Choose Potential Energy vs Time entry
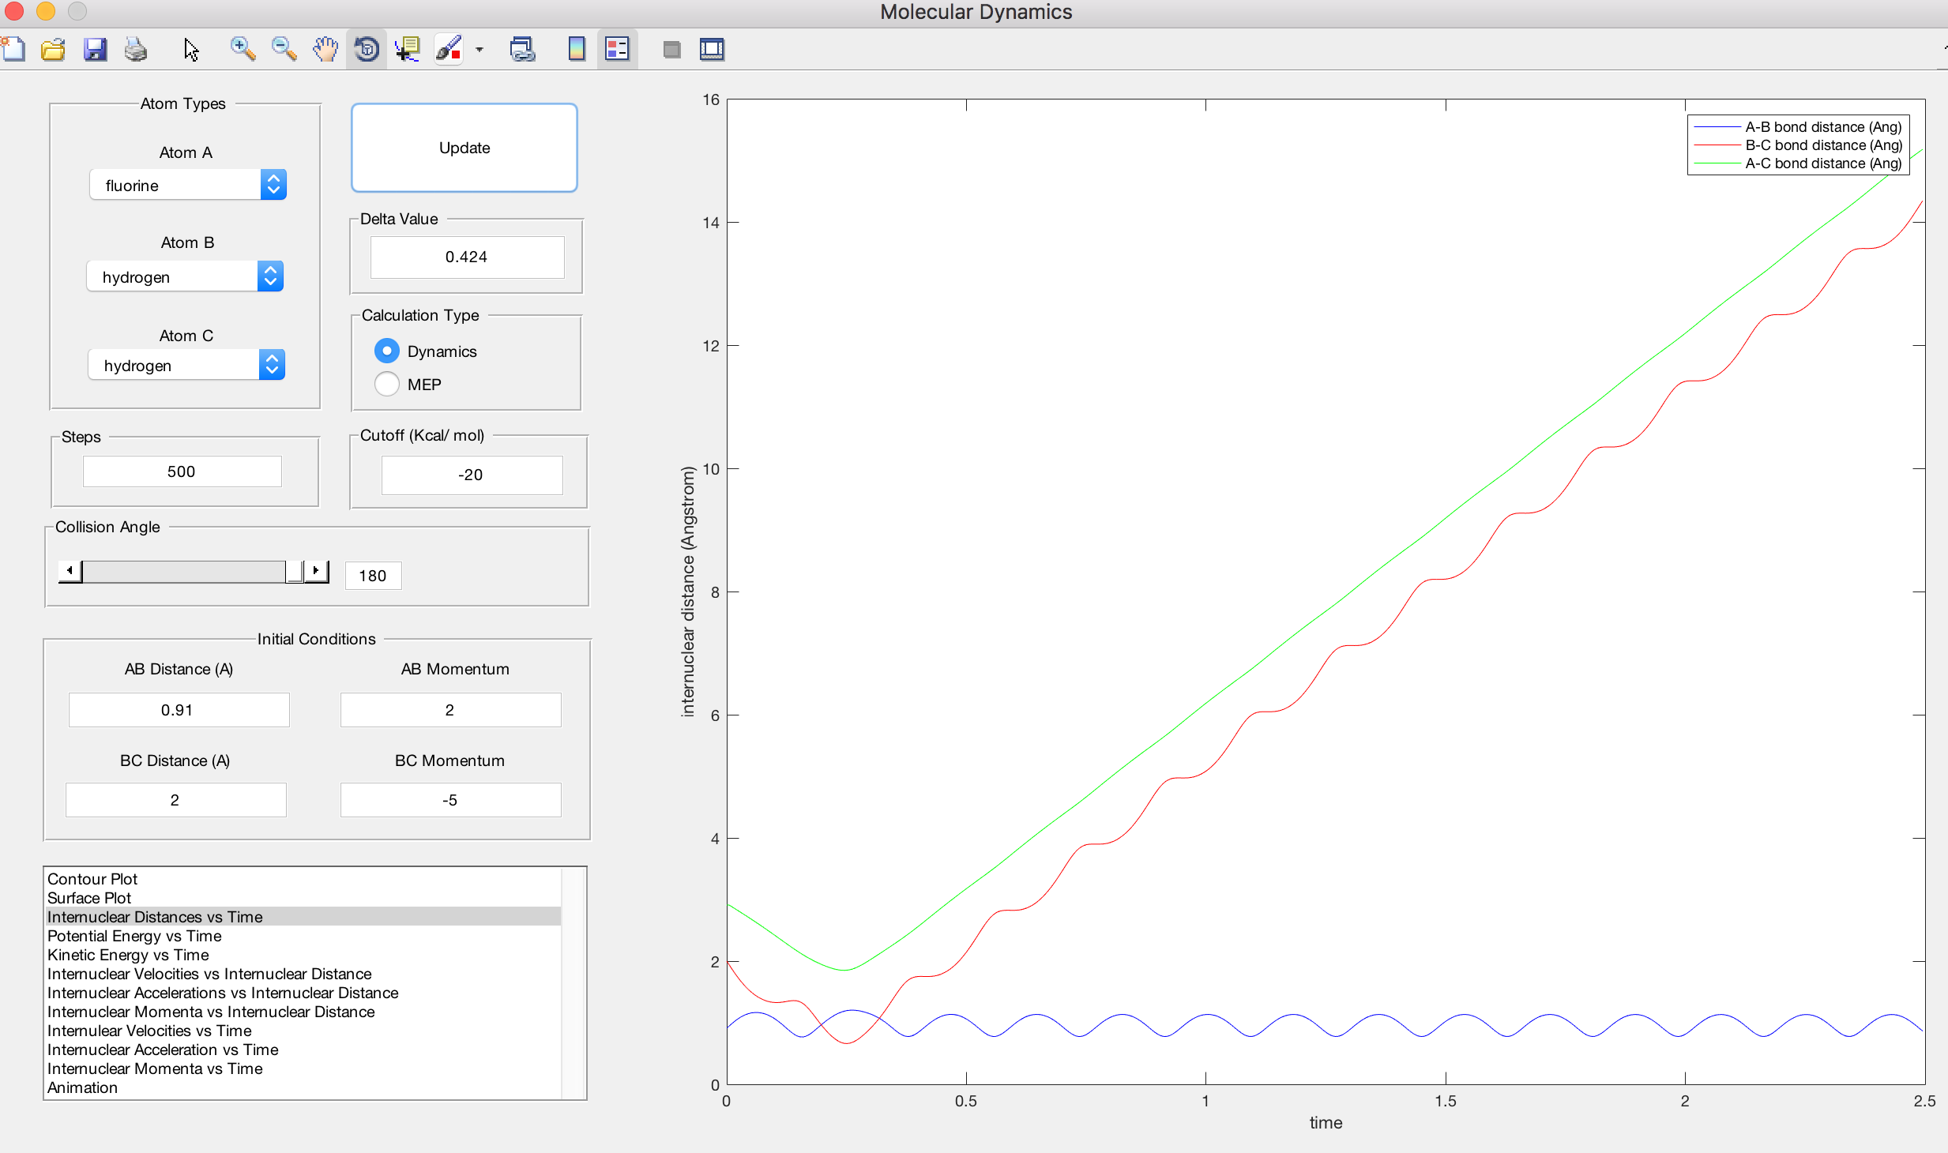1948x1153 pixels. pyautogui.click(x=134, y=936)
